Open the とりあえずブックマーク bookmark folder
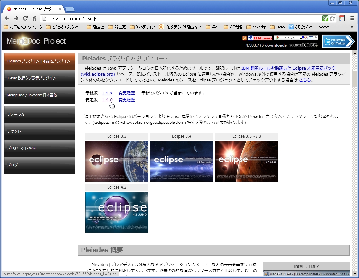The image size is (359, 278). pyautogui.click(x=65, y=27)
